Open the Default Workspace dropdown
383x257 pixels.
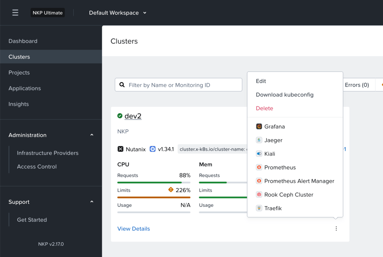(x=118, y=13)
